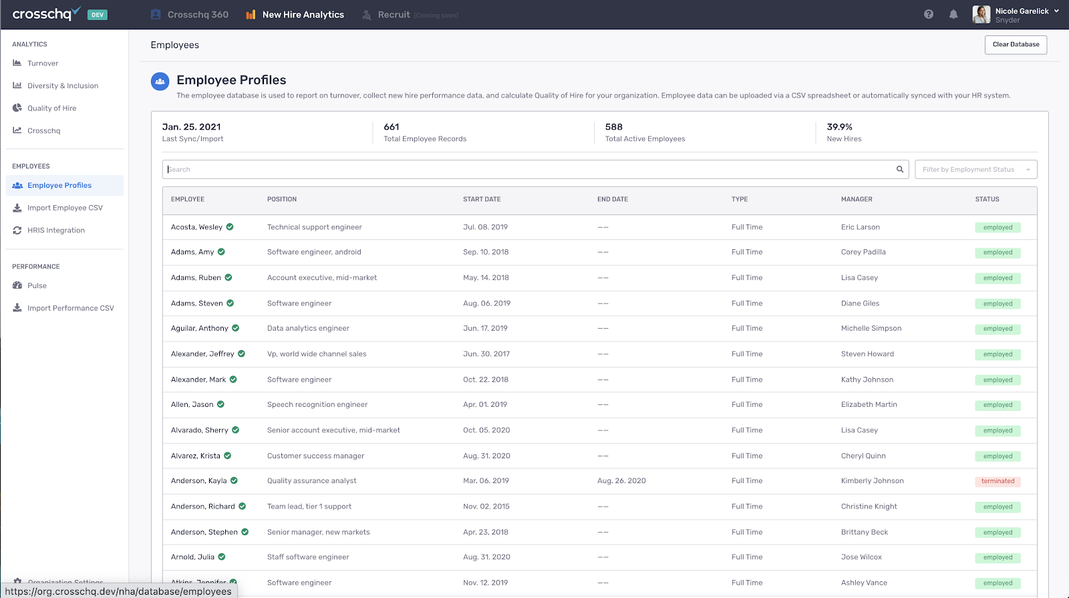Viewport: 1069px width, 598px height.
Task: Click verified checkmark beside Adams, Amy
Action: coord(221,252)
